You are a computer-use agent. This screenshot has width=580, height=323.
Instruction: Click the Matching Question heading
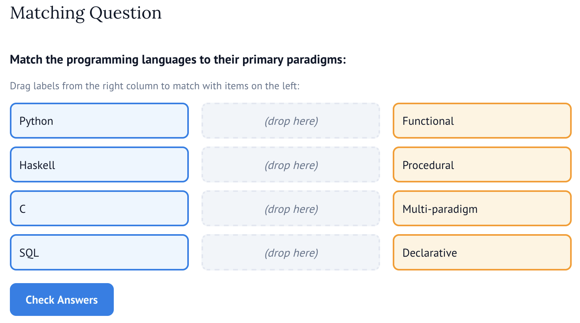click(86, 13)
